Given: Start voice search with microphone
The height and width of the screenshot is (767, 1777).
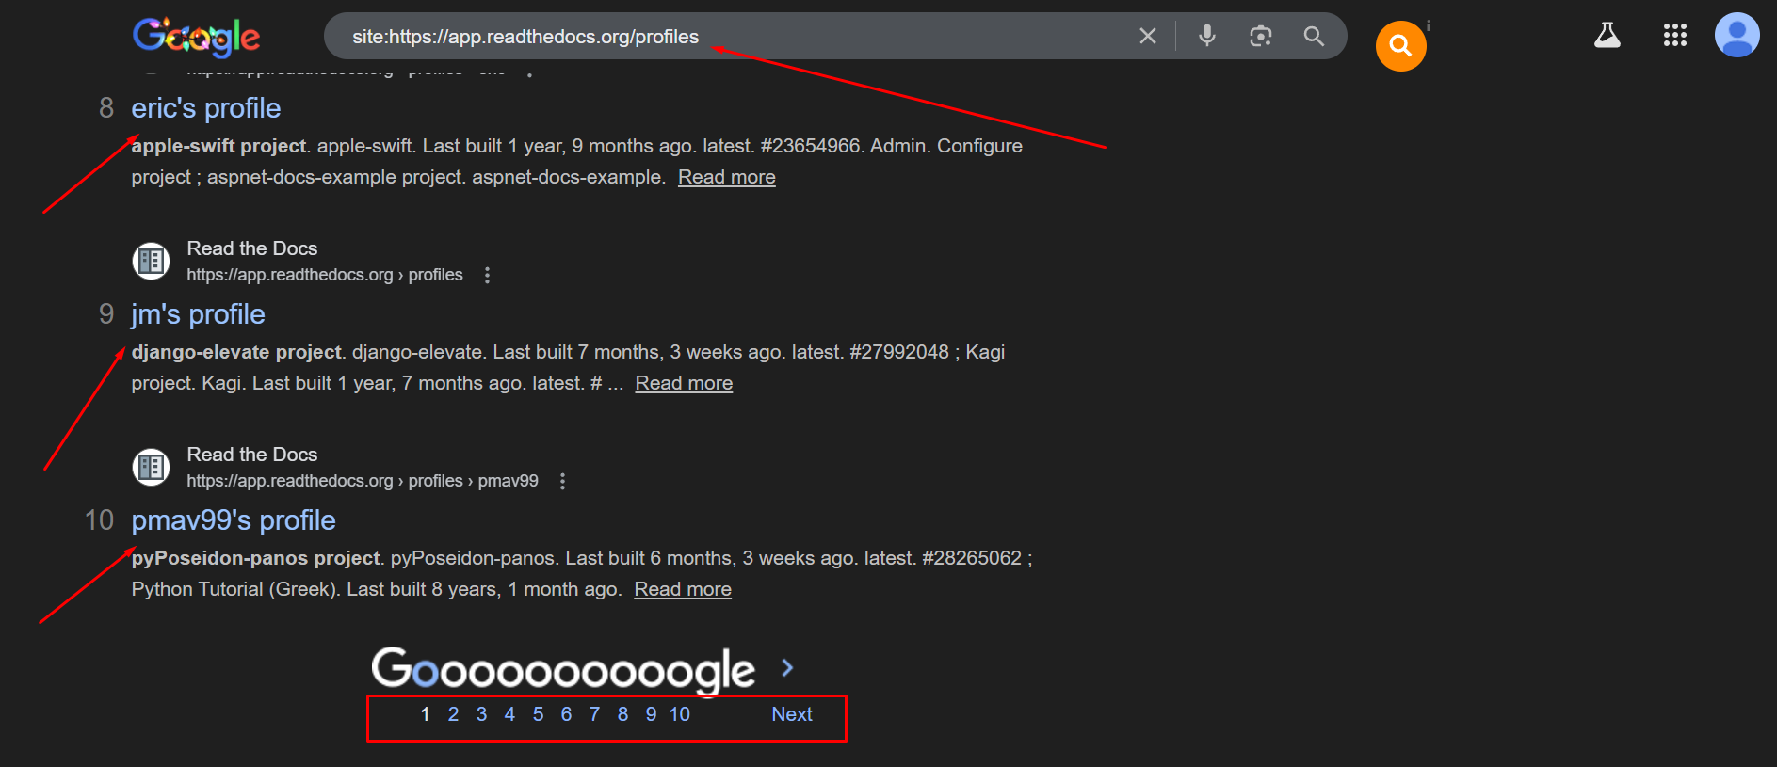Looking at the screenshot, I should 1206,37.
